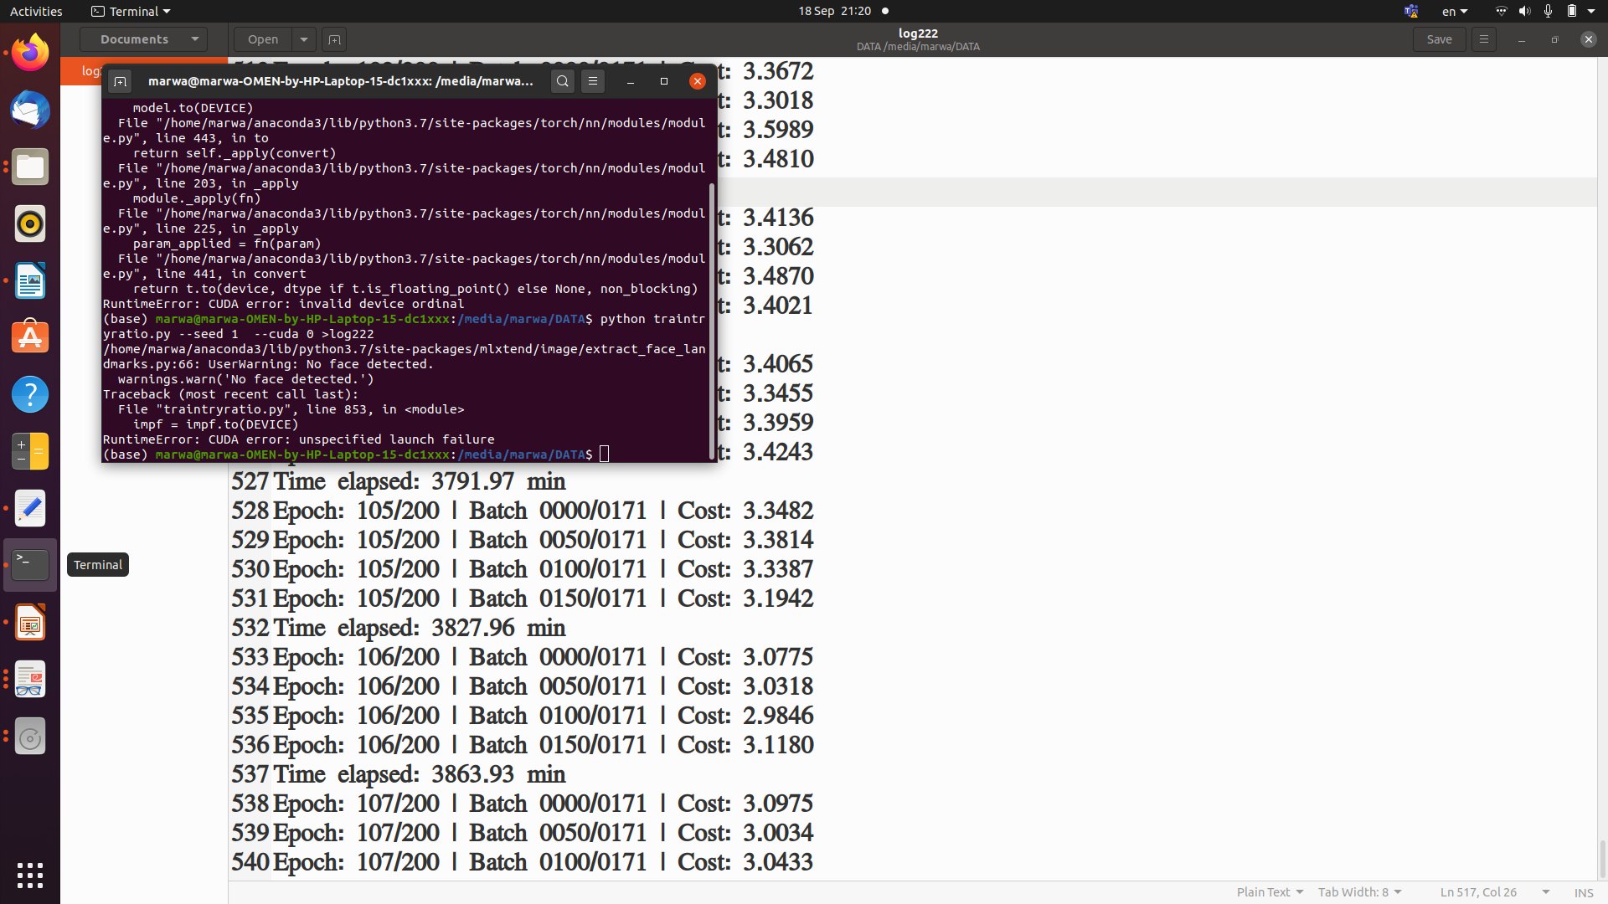
Task: Open the terminal hamburger menu
Action: click(592, 81)
